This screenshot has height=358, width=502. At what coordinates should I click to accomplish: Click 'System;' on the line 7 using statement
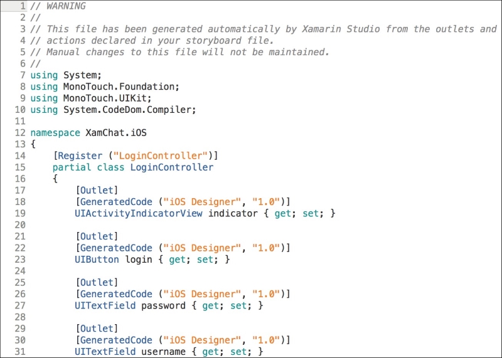[82, 75]
